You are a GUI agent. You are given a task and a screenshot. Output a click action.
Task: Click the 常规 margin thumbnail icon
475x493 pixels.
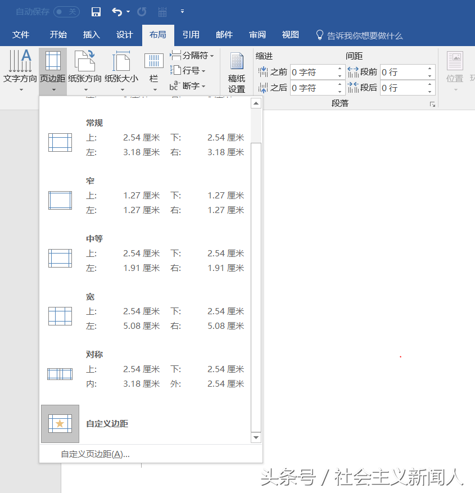point(60,142)
